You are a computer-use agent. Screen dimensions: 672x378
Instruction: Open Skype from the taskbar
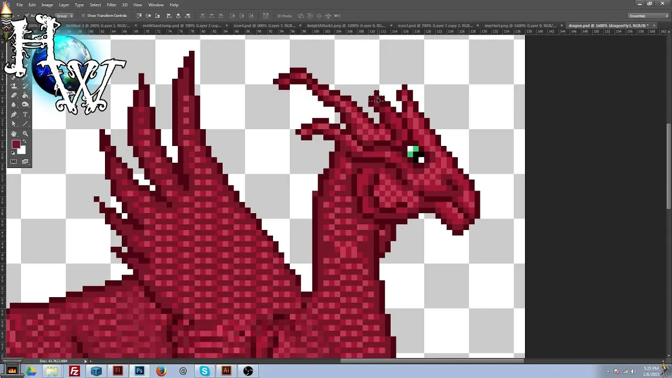pyautogui.click(x=205, y=371)
